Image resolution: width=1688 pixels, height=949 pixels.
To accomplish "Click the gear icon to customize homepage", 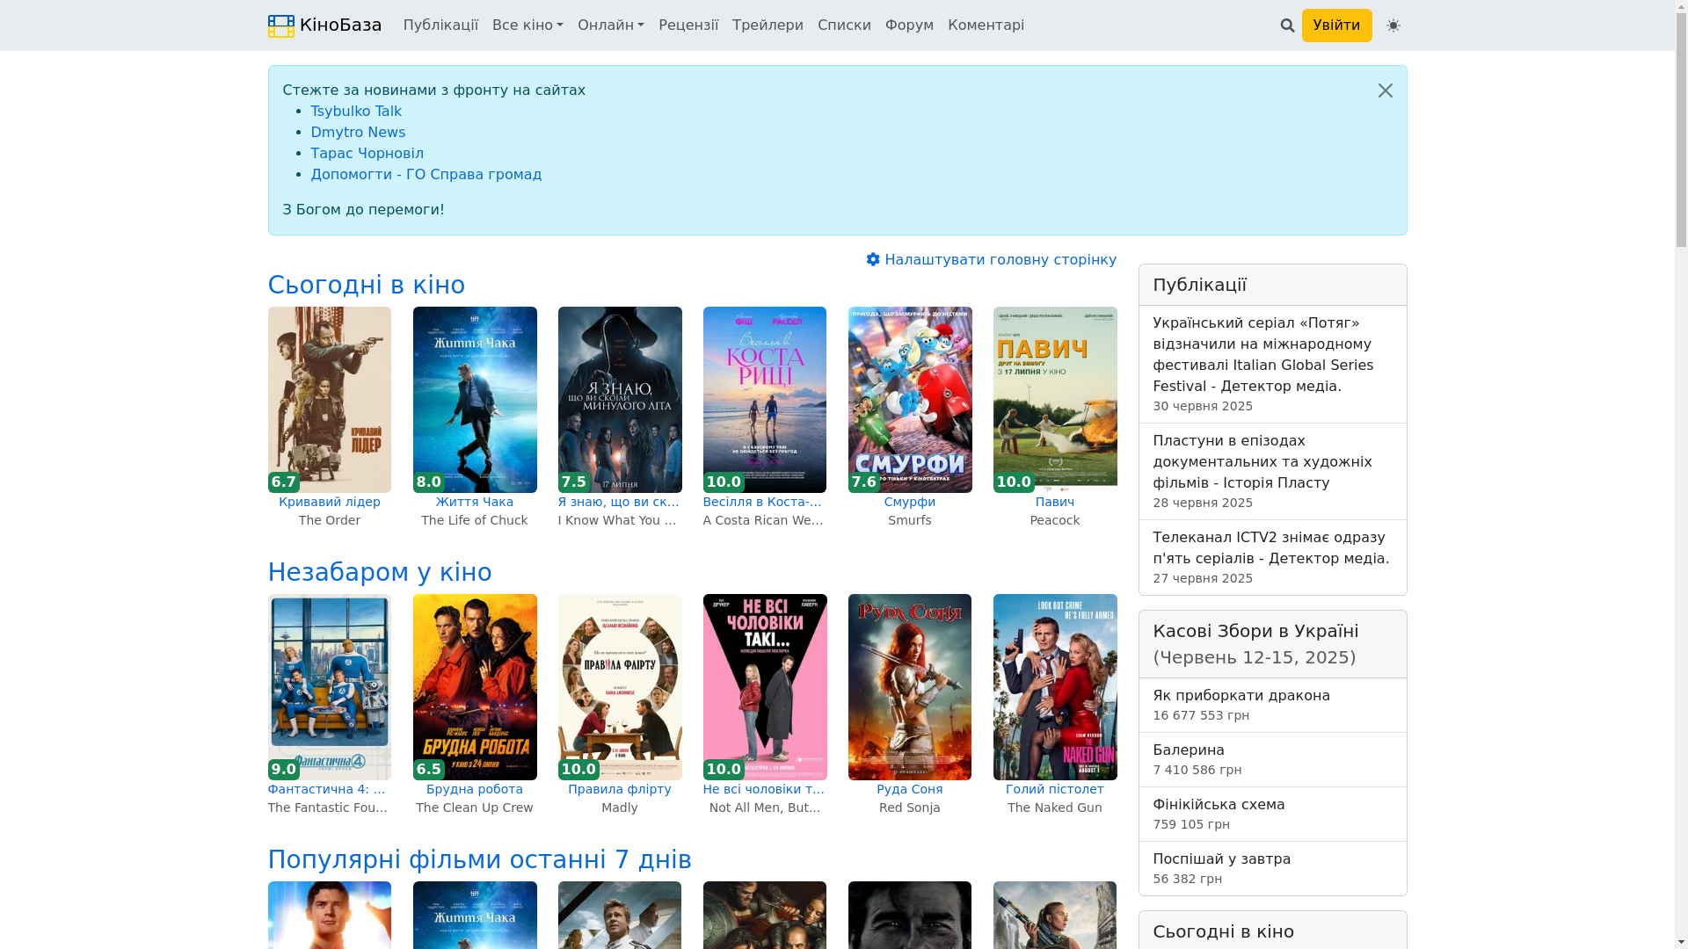I will (x=872, y=259).
